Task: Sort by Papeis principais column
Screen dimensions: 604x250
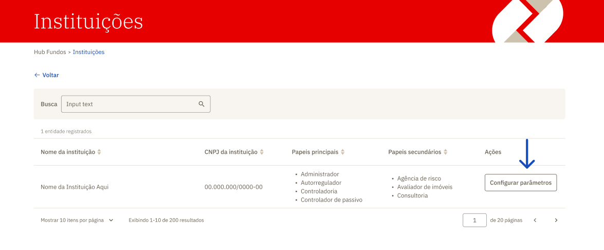Action: pyautogui.click(x=342, y=152)
